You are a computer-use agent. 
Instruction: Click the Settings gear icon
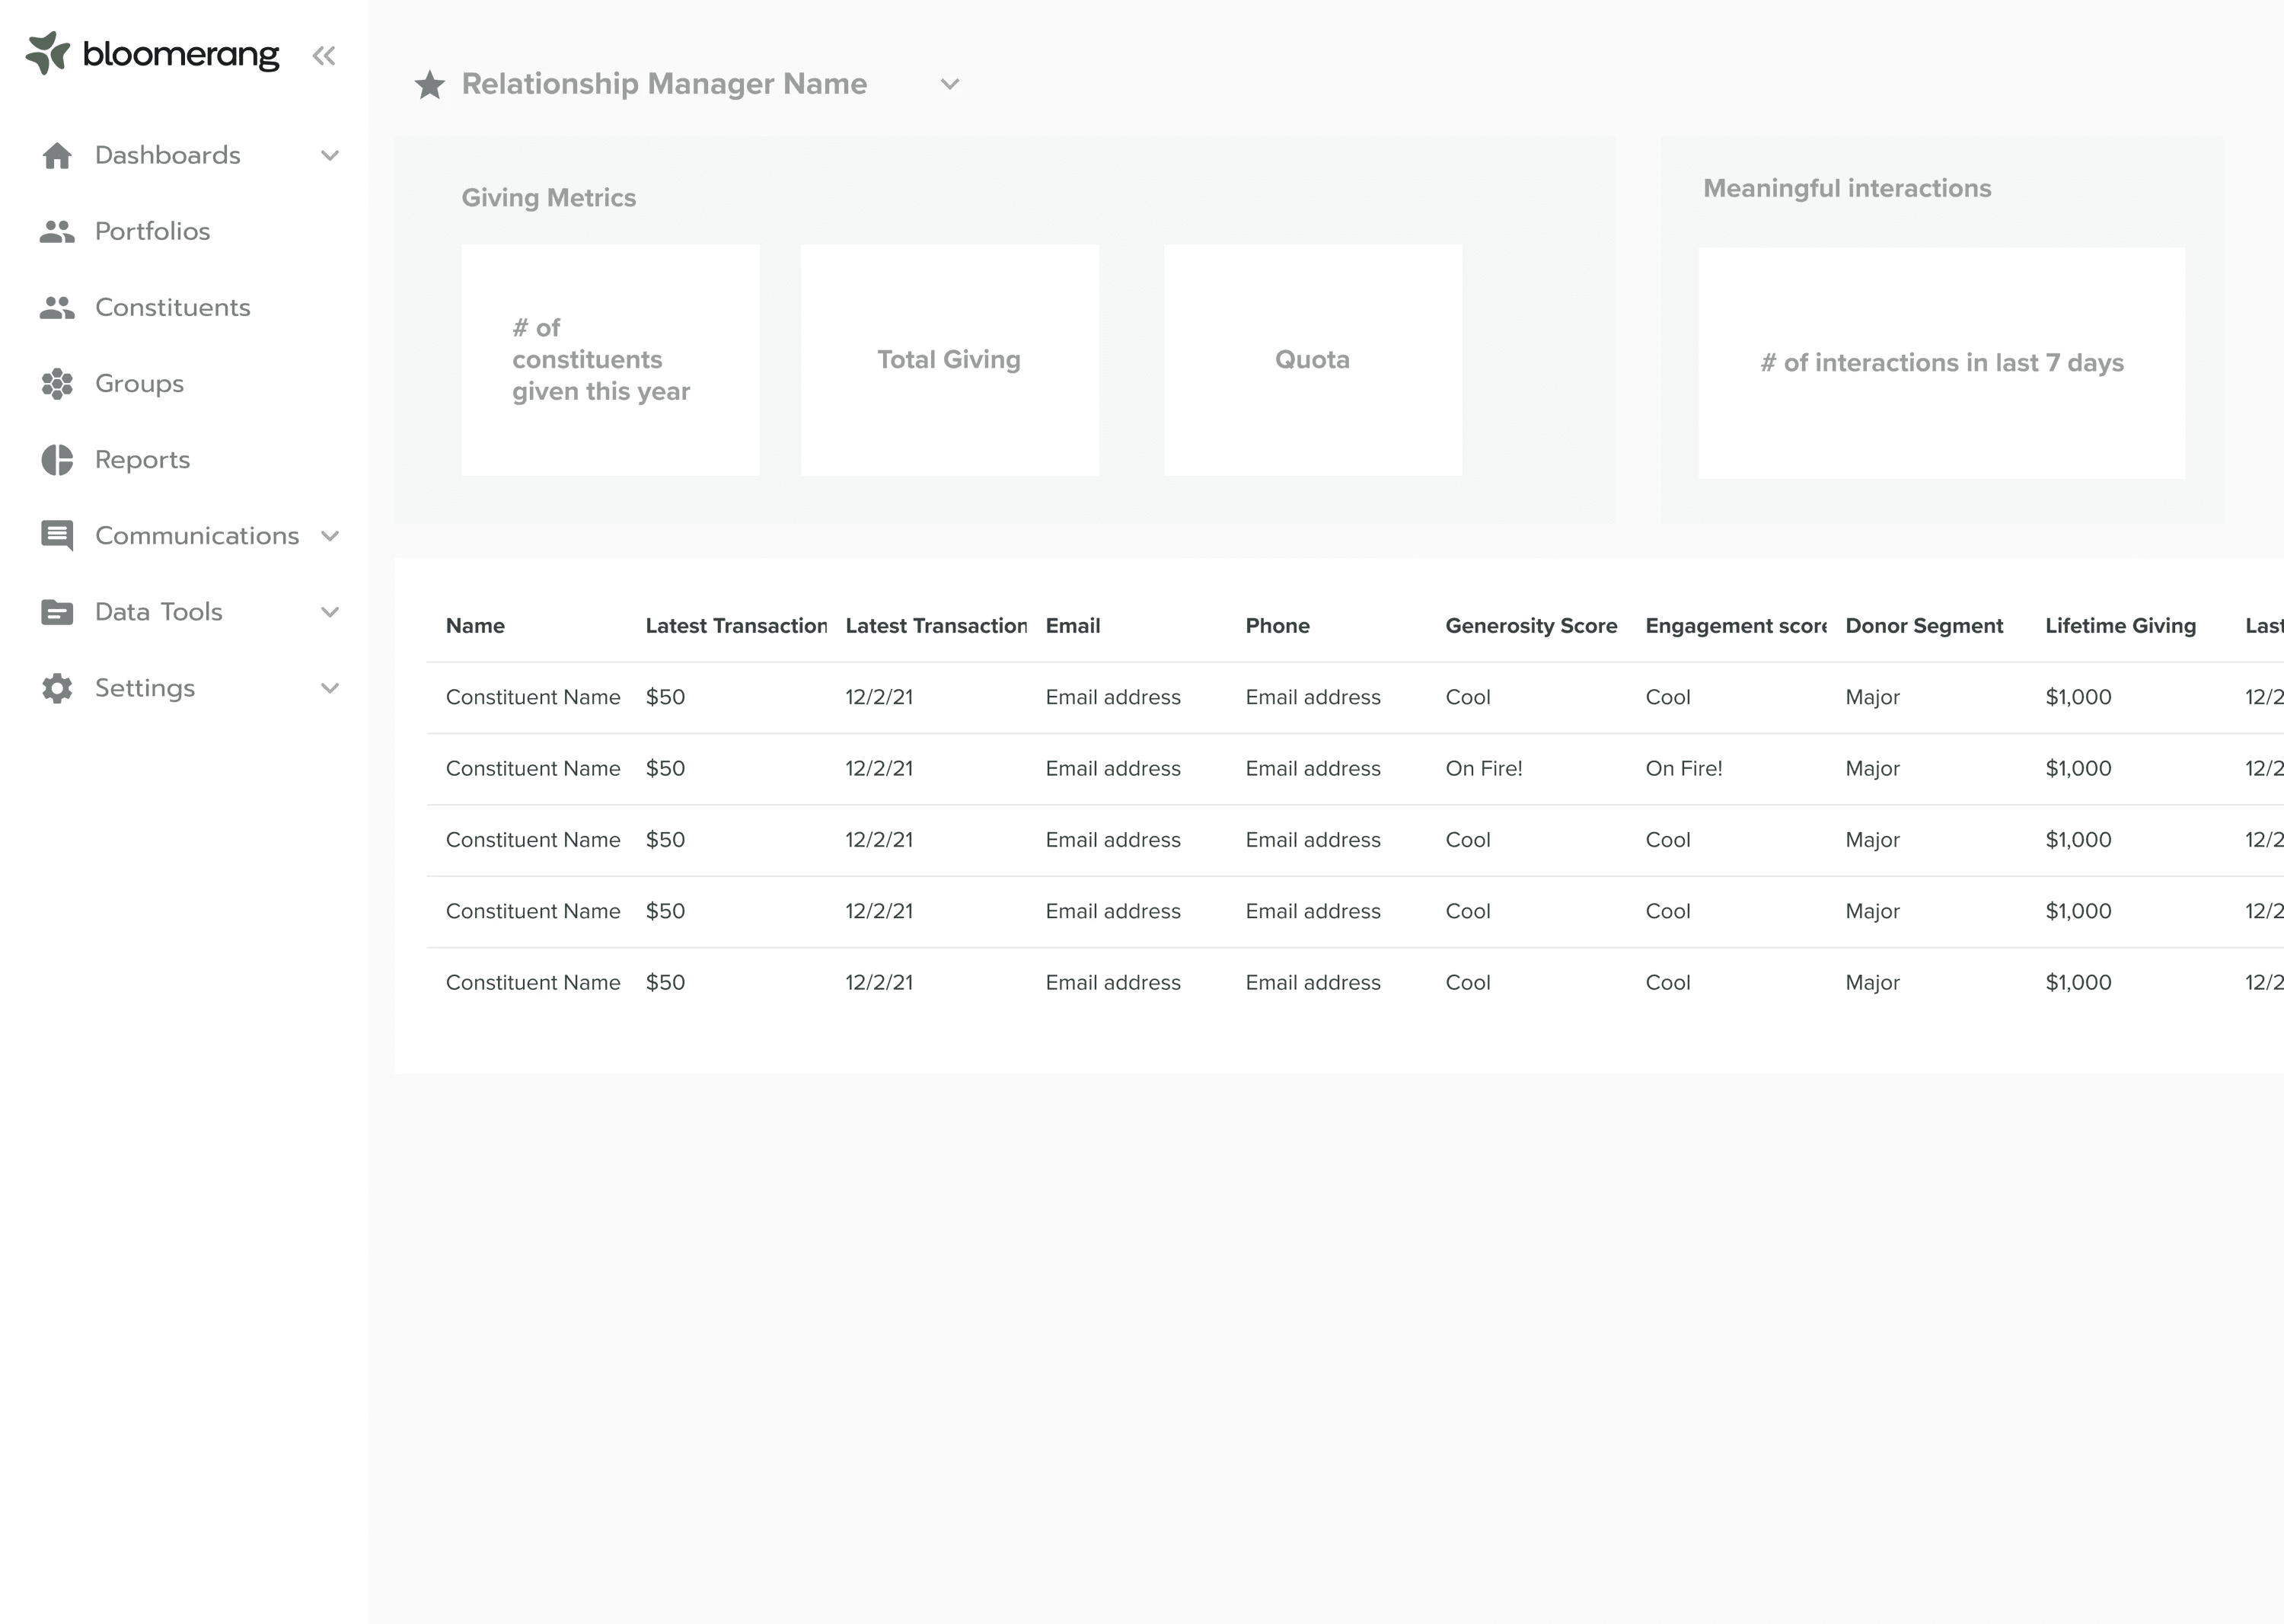point(56,688)
